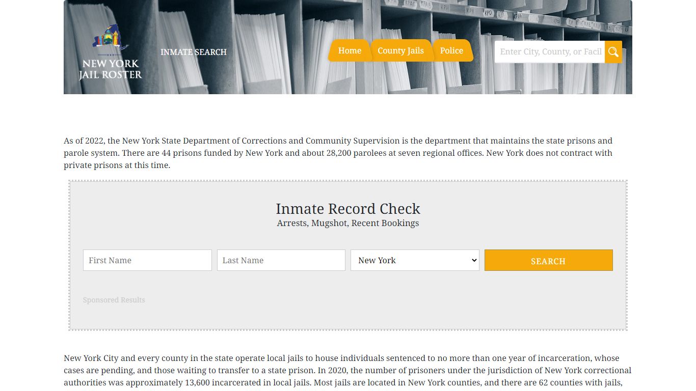Click the paragraph beginning 'As of 2022'
Image resolution: width=696 pixels, height=391 pixels.
(338, 153)
